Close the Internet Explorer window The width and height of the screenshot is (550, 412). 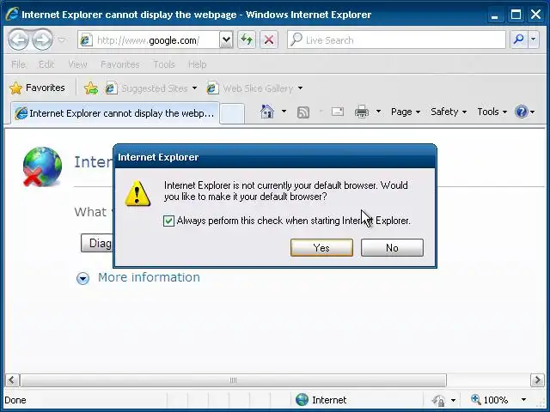point(536,15)
